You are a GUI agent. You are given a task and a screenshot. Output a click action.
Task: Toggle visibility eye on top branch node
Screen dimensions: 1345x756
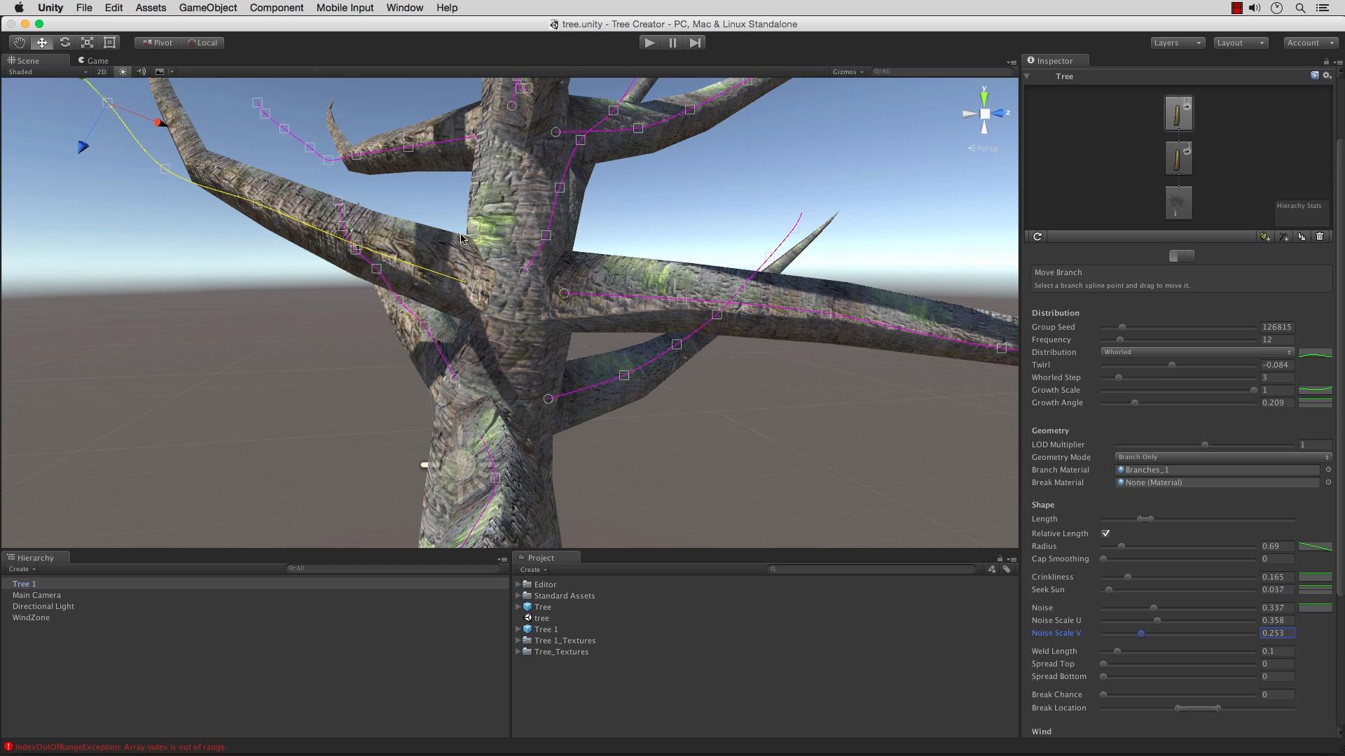click(1187, 106)
